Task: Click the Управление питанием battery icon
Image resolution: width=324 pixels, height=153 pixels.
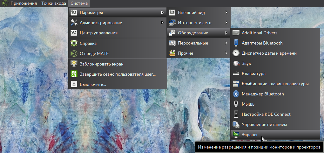Action: tap(236, 125)
